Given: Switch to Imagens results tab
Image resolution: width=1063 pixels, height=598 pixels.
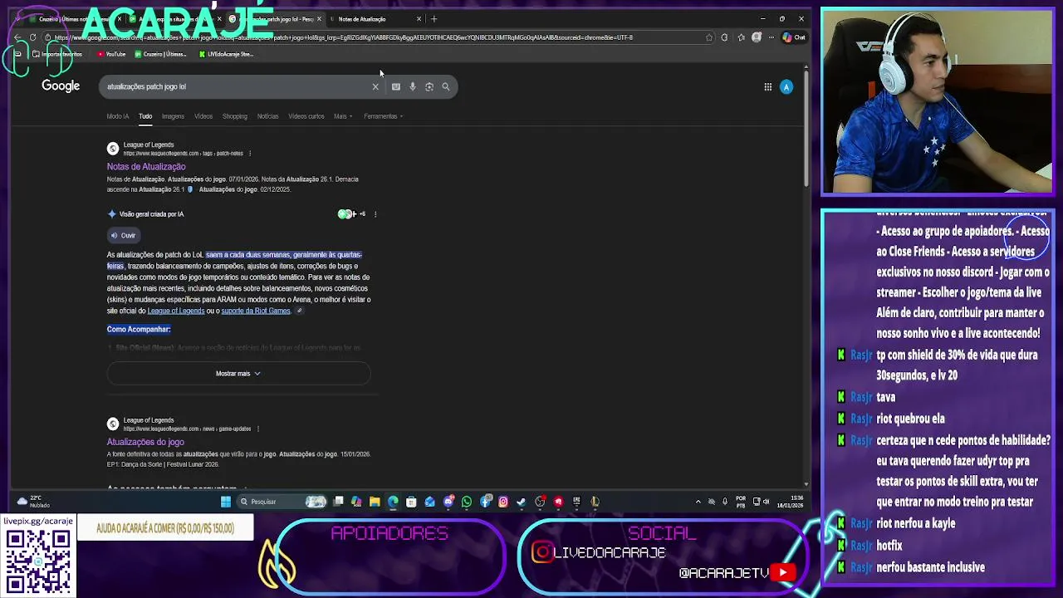Looking at the screenshot, I should coord(173,116).
